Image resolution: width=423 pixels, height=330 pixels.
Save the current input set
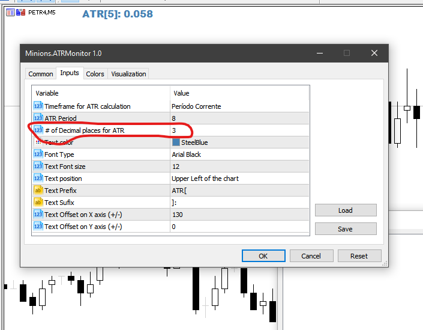[x=346, y=229]
